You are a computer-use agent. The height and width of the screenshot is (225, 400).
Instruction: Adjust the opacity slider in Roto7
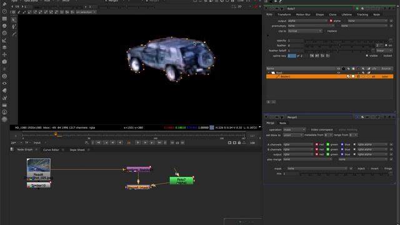pyautogui.click(x=347, y=41)
